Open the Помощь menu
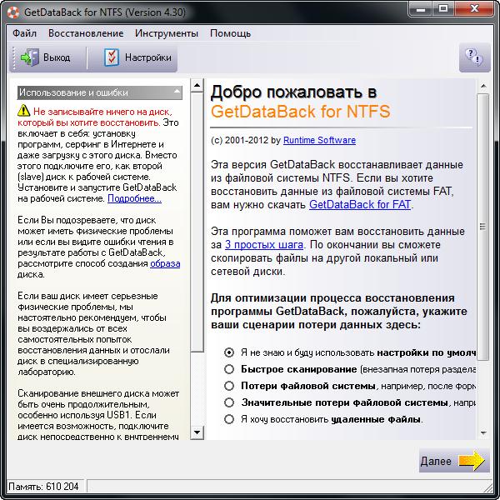 pyautogui.click(x=230, y=33)
